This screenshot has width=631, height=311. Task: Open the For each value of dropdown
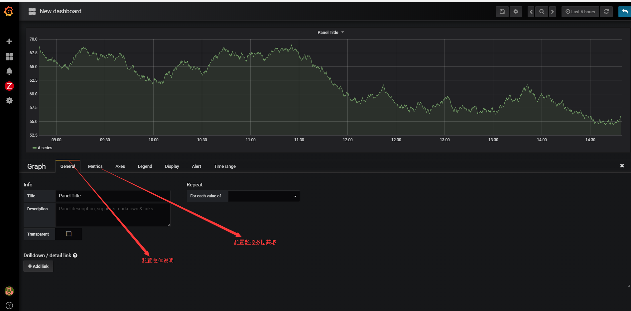click(x=264, y=196)
